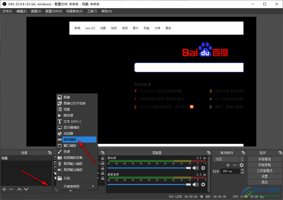Open the View (查看) menu
The width and height of the screenshot is (283, 200).
pyautogui.click(x=36, y=11)
